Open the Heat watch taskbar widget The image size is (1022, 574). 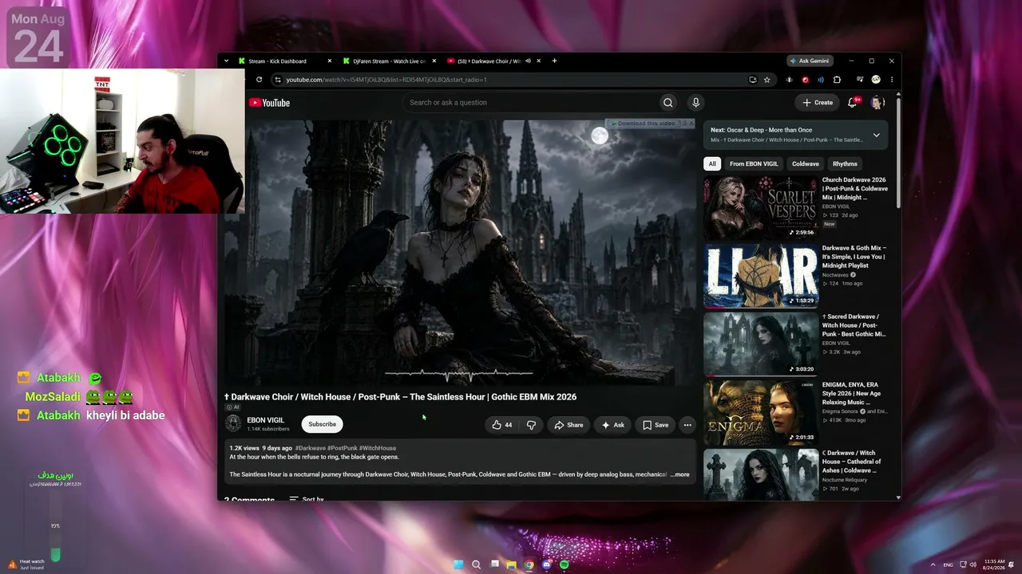pos(26,564)
